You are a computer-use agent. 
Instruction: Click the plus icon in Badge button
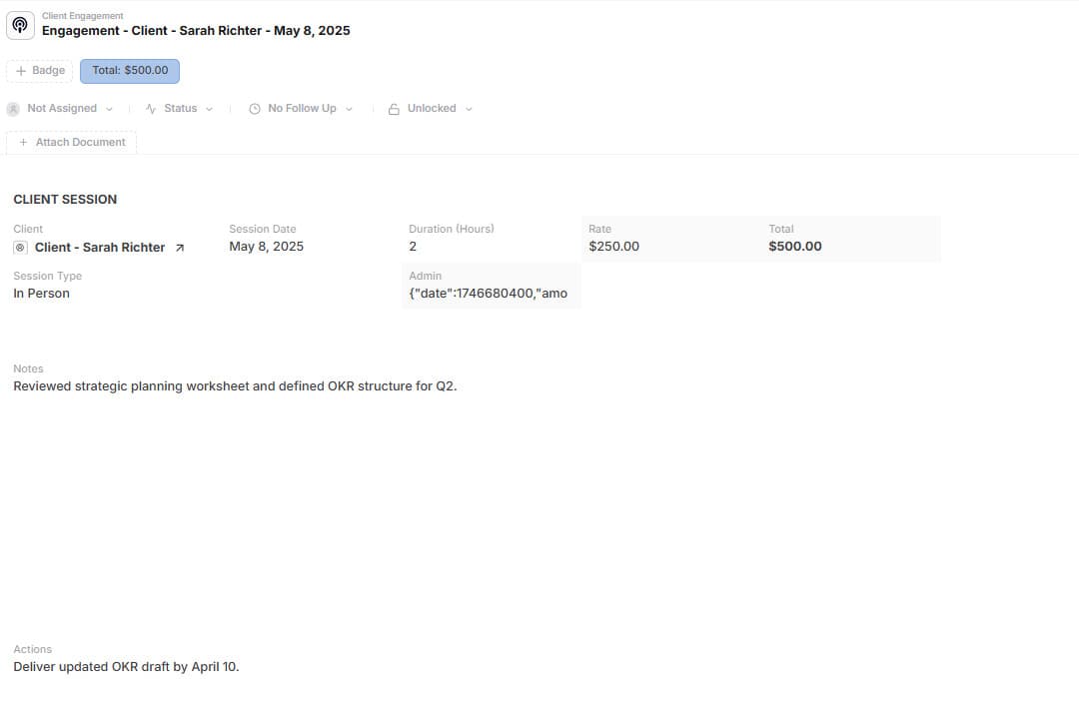[21, 71]
